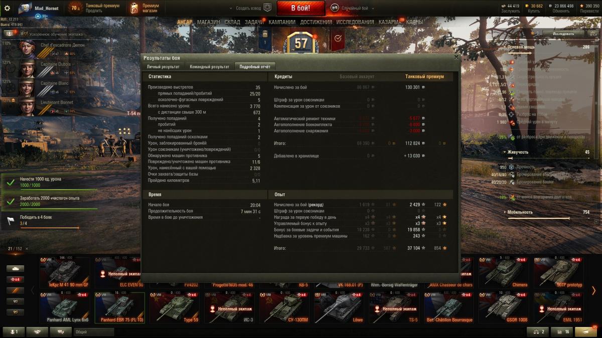The width and height of the screenshot is (602, 338).
Task: Open the Premium shop bag icon
Action: pyautogui.click(x=134, y=8)
